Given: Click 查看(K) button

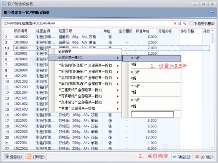Looking at the screenshot, I should 13,157.
